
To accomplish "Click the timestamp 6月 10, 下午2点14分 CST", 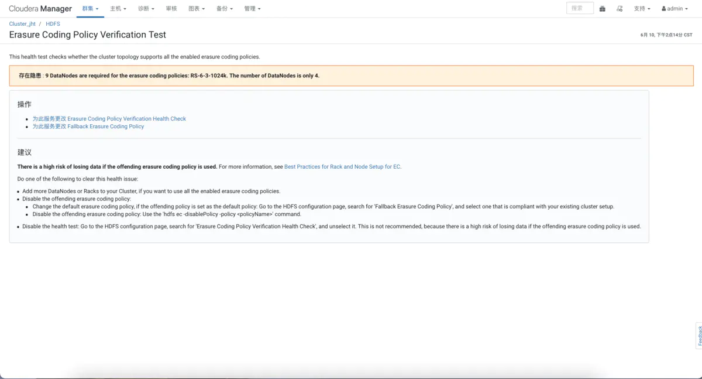I will tap(666, 35).
